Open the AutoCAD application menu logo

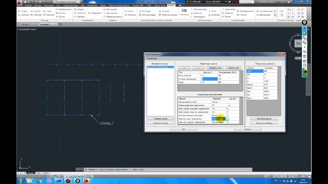click(19, 3)
